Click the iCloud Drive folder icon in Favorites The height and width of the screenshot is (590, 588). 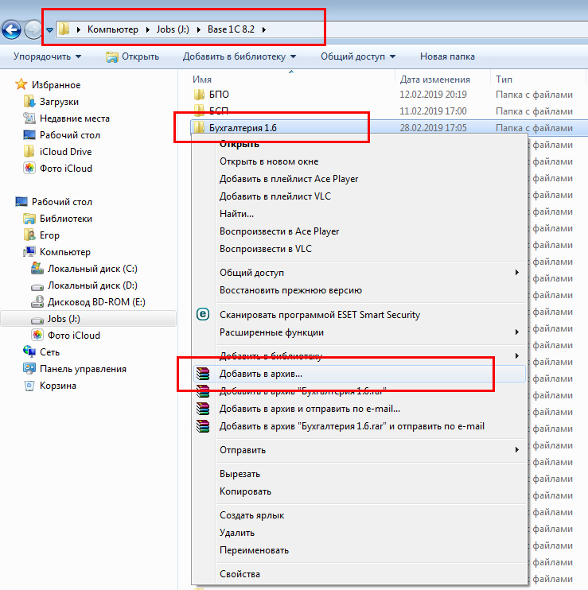coord(29,152)
